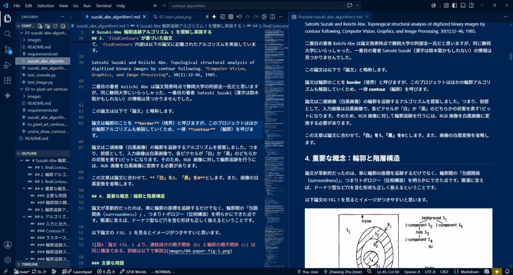Select the Preview suzuki_abe_algorithm1.md tab
Viewport: 513px width, 275px height.
330,16
